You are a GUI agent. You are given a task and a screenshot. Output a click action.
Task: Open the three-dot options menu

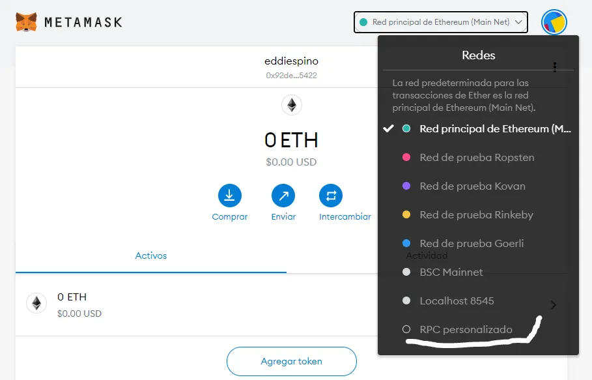[555, 67]
